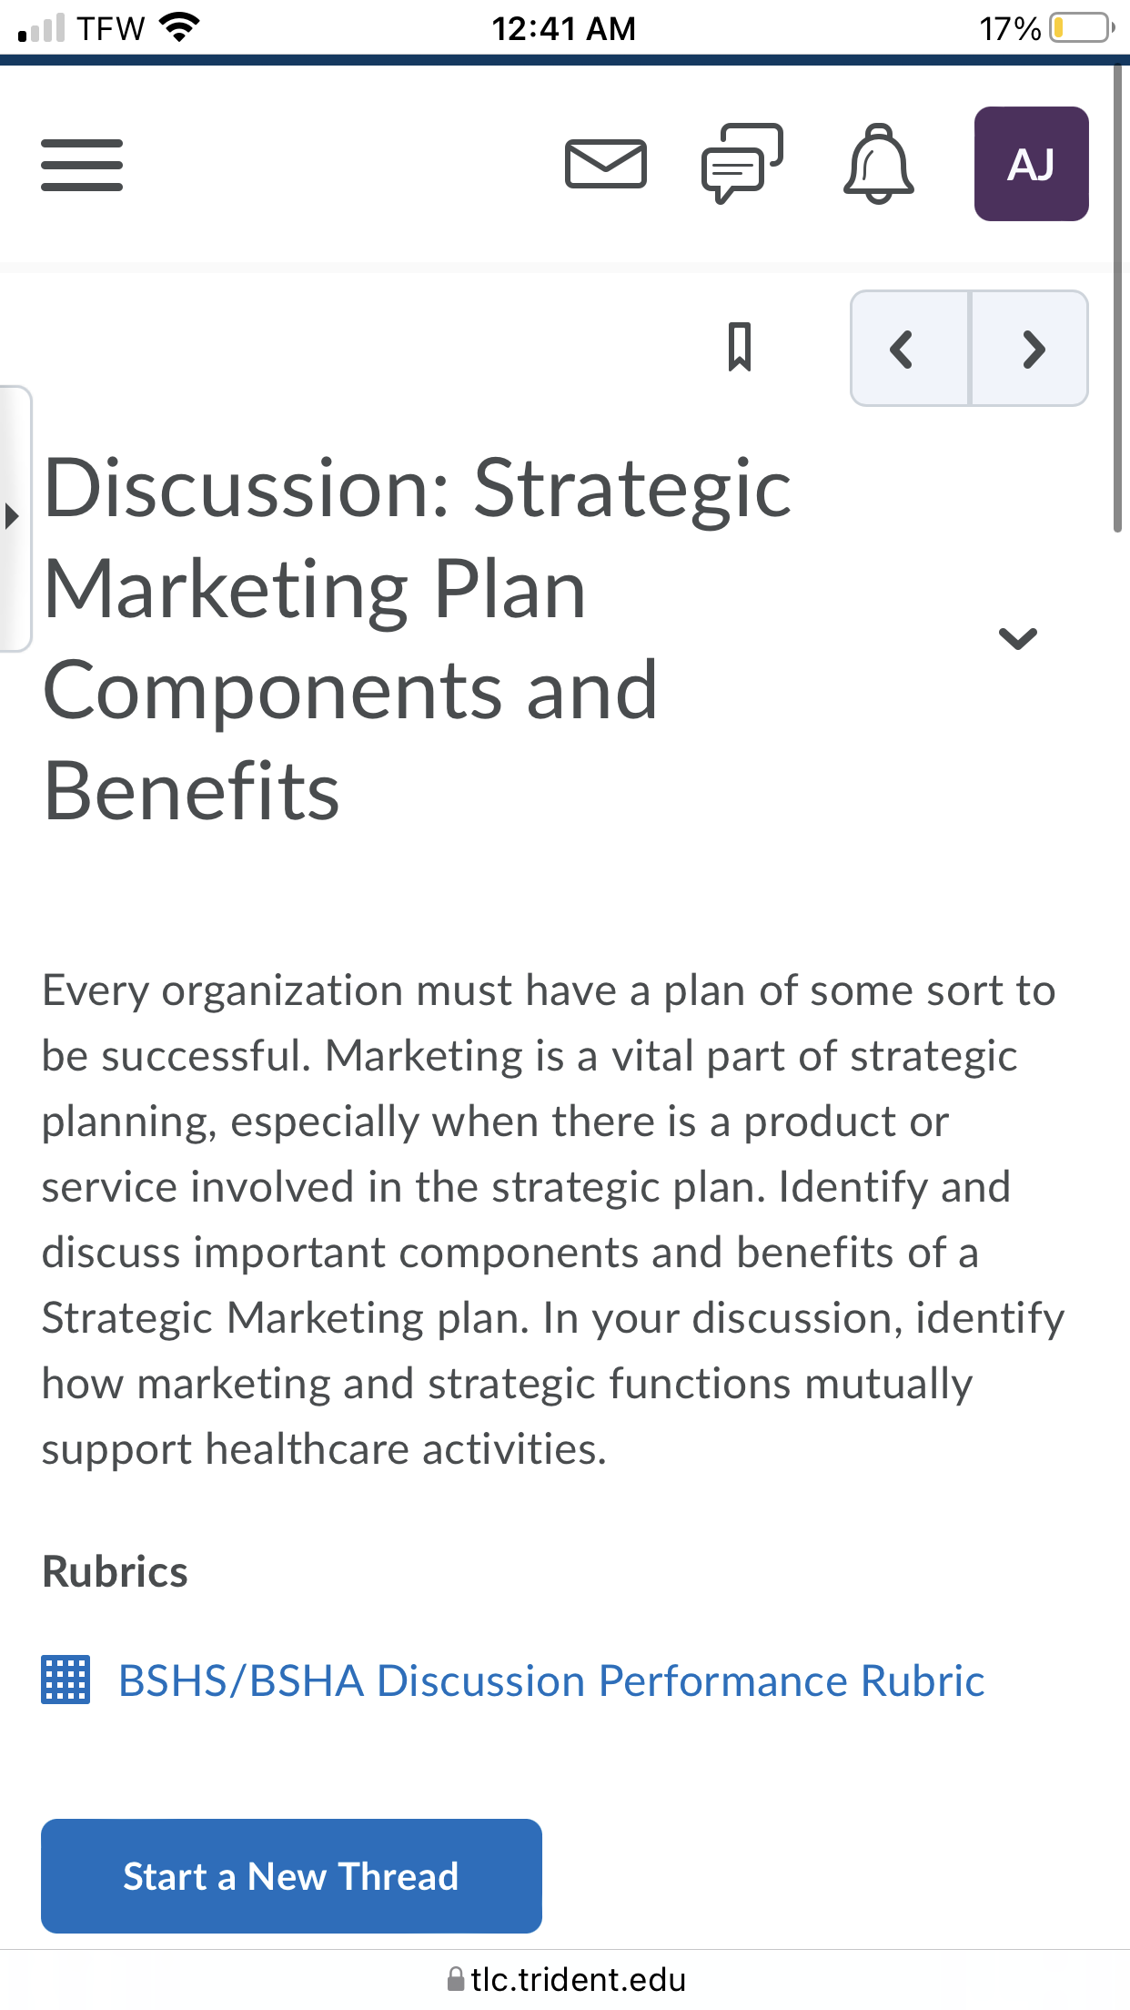Start a New Thread

click(x=291, y=1876)
